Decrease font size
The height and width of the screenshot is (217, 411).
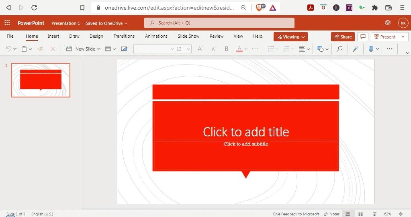[x=214, y=49]
